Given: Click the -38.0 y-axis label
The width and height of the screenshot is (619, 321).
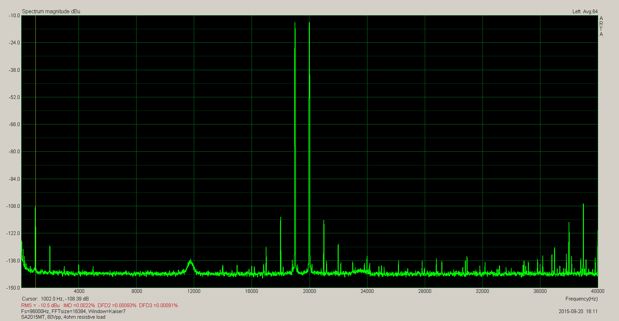Looking at the screenshot, I should pos(14,70).
